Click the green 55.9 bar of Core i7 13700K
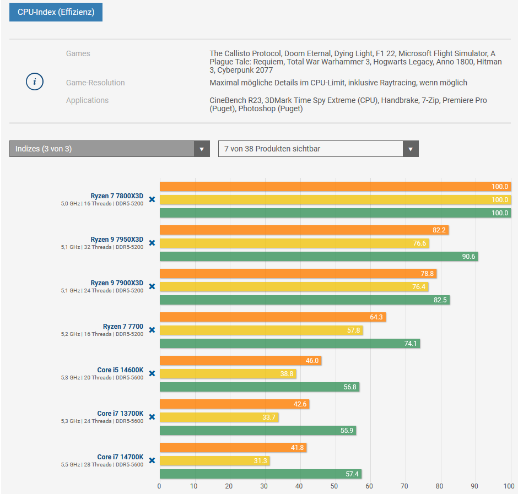 258,431
